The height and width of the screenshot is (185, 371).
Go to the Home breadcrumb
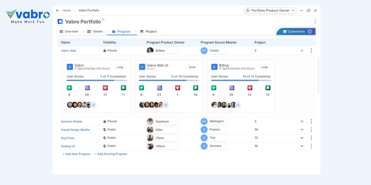66,10
